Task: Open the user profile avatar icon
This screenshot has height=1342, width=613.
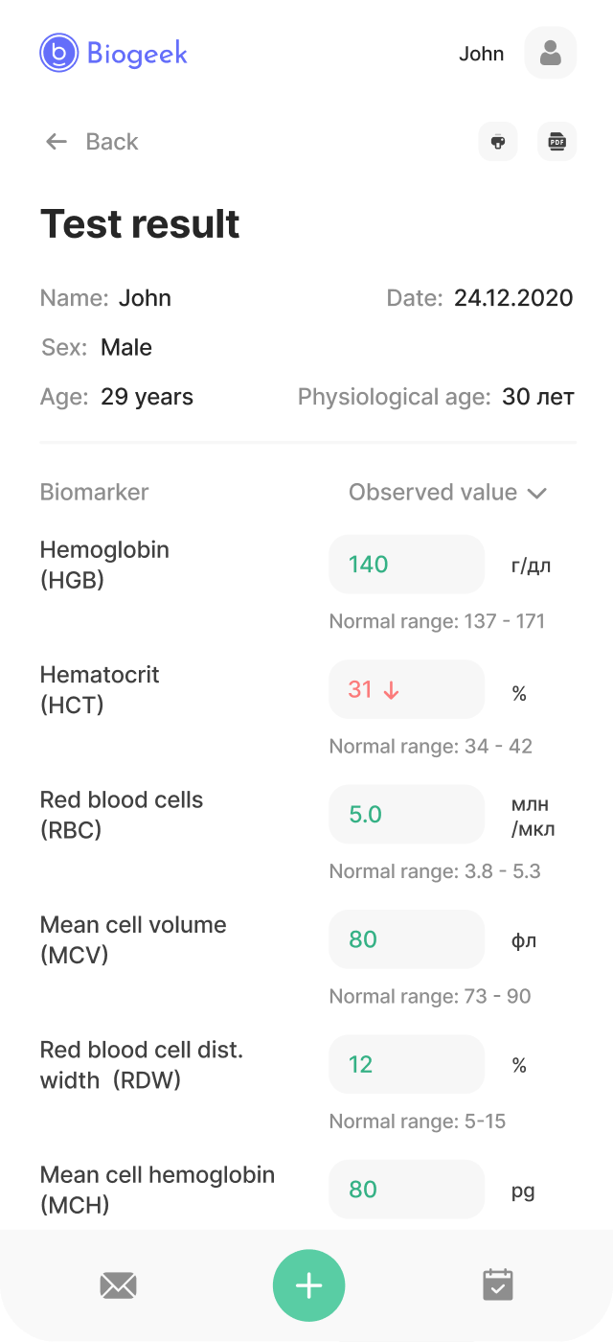Action: [x=550, y=53]
